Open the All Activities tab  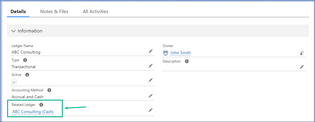coord(95,12)
